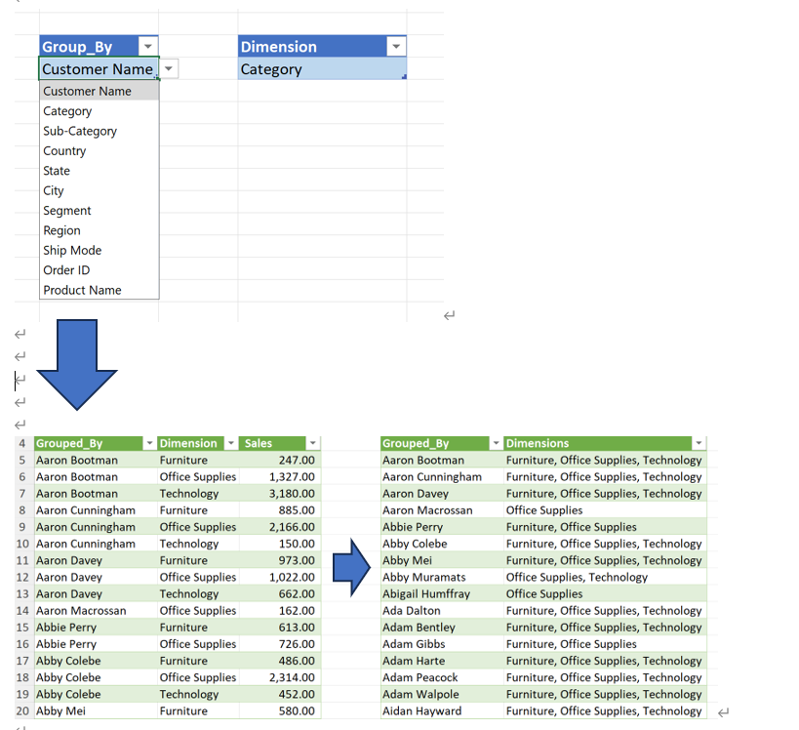
Task: Choose City from the dropdown list
Action: coord(54,191)
